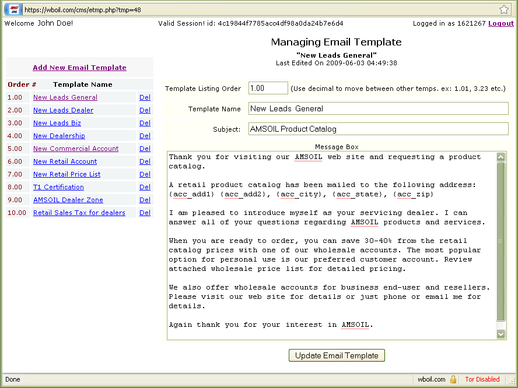Click the Valid Session id text
This screenshot has height=388, width=518.
click(251, 23)
